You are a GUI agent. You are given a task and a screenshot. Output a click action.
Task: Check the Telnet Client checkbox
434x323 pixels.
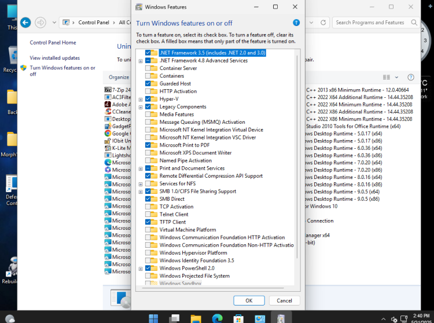148,214
